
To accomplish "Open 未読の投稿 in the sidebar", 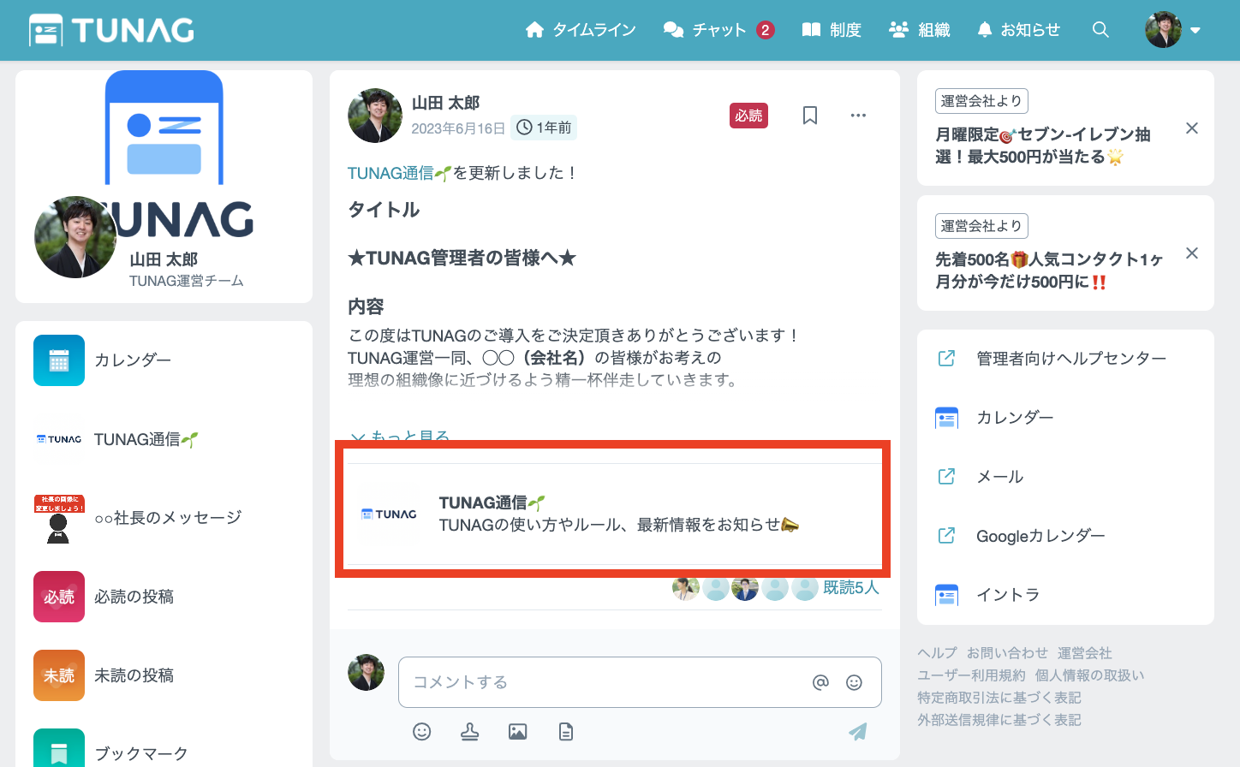I will pos(164,675).
